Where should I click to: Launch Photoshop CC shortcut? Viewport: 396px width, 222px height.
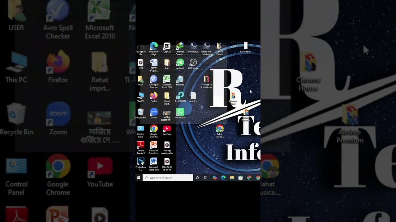141,164
